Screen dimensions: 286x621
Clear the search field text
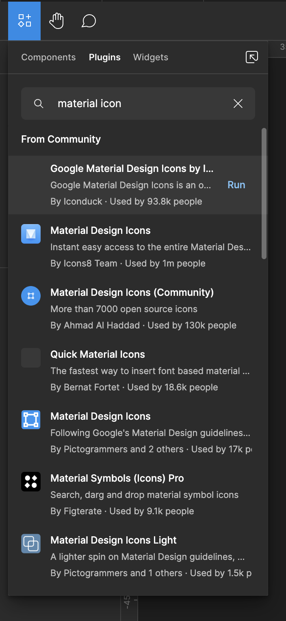click(238, 103)
